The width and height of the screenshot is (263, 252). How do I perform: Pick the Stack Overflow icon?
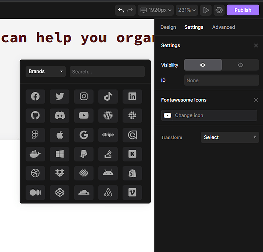[x=108, y=154]
